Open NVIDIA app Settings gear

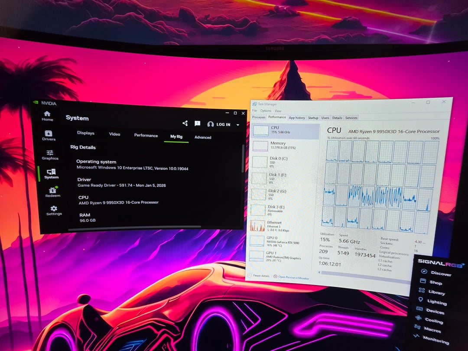54,210
